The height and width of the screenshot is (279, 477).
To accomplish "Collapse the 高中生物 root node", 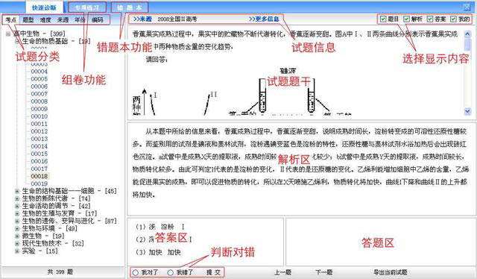I will pyautogui.click(x=8, y=34).
